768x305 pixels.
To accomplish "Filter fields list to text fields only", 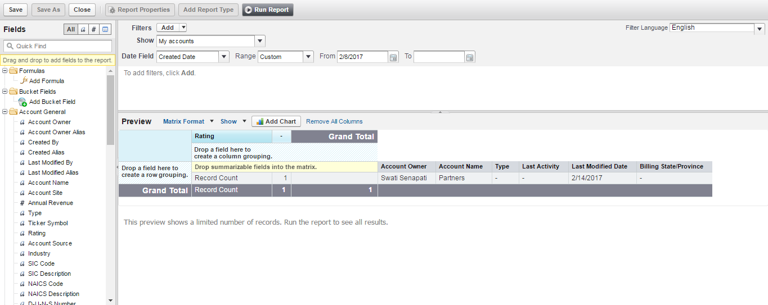I will tap(83, 29).
